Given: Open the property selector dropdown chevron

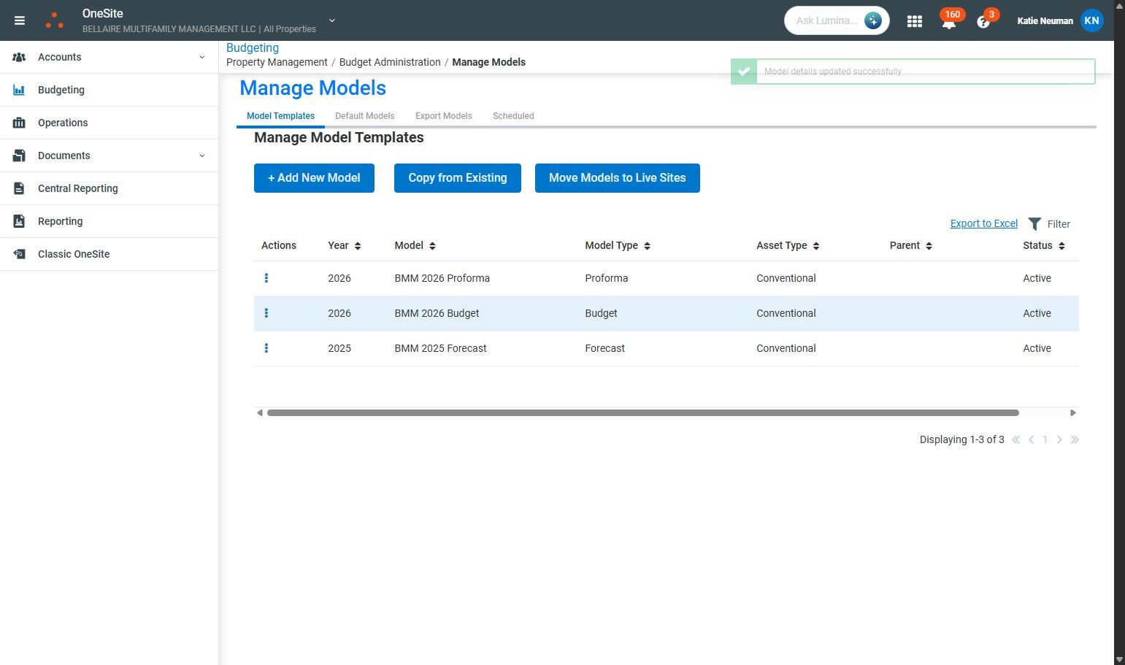Looking at the screenshot, I should [x=332, y=20].
